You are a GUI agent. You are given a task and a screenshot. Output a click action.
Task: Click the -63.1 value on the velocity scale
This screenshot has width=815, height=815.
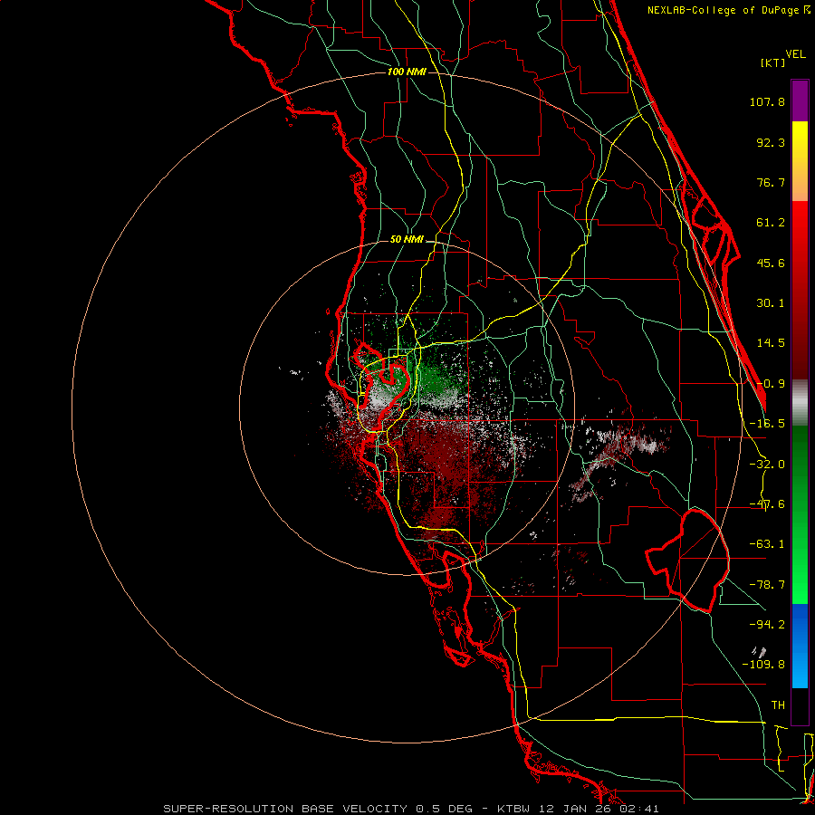point(767,544)
